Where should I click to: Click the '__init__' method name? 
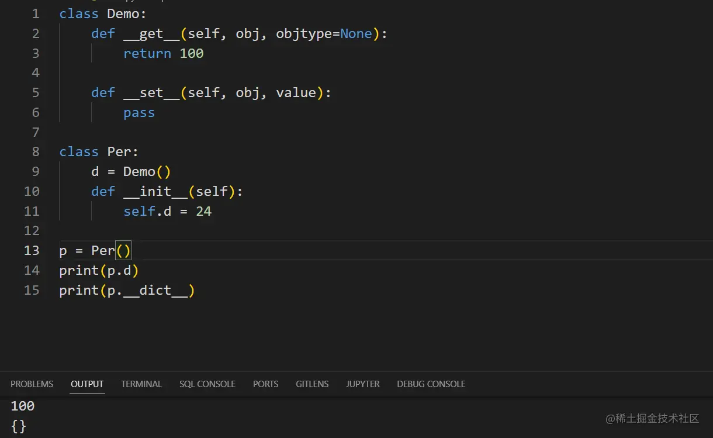click(155, 191)
